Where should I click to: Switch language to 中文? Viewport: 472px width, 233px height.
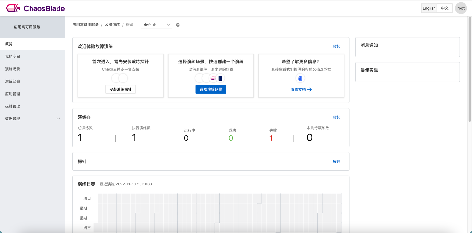coord(445,8)
